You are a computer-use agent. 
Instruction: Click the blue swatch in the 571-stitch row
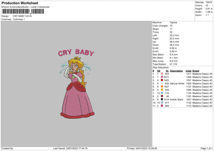162,103
